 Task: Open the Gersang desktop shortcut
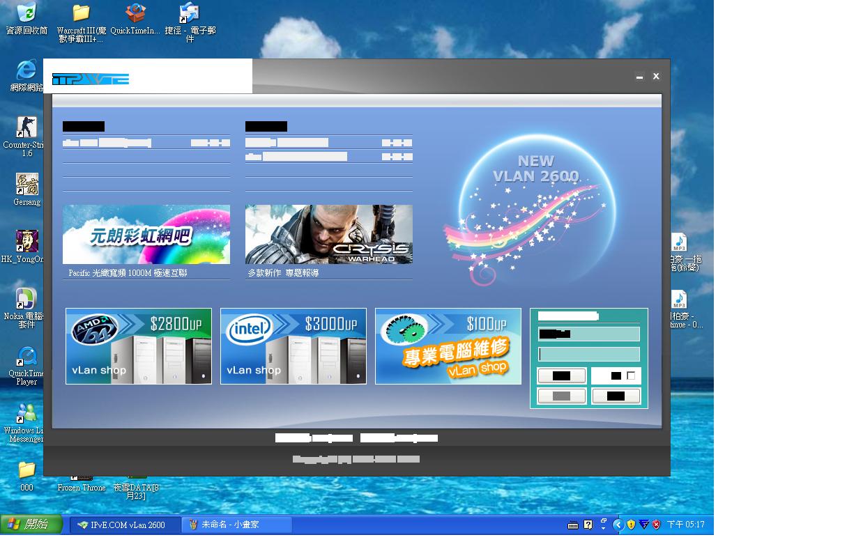tap(26, 185)
